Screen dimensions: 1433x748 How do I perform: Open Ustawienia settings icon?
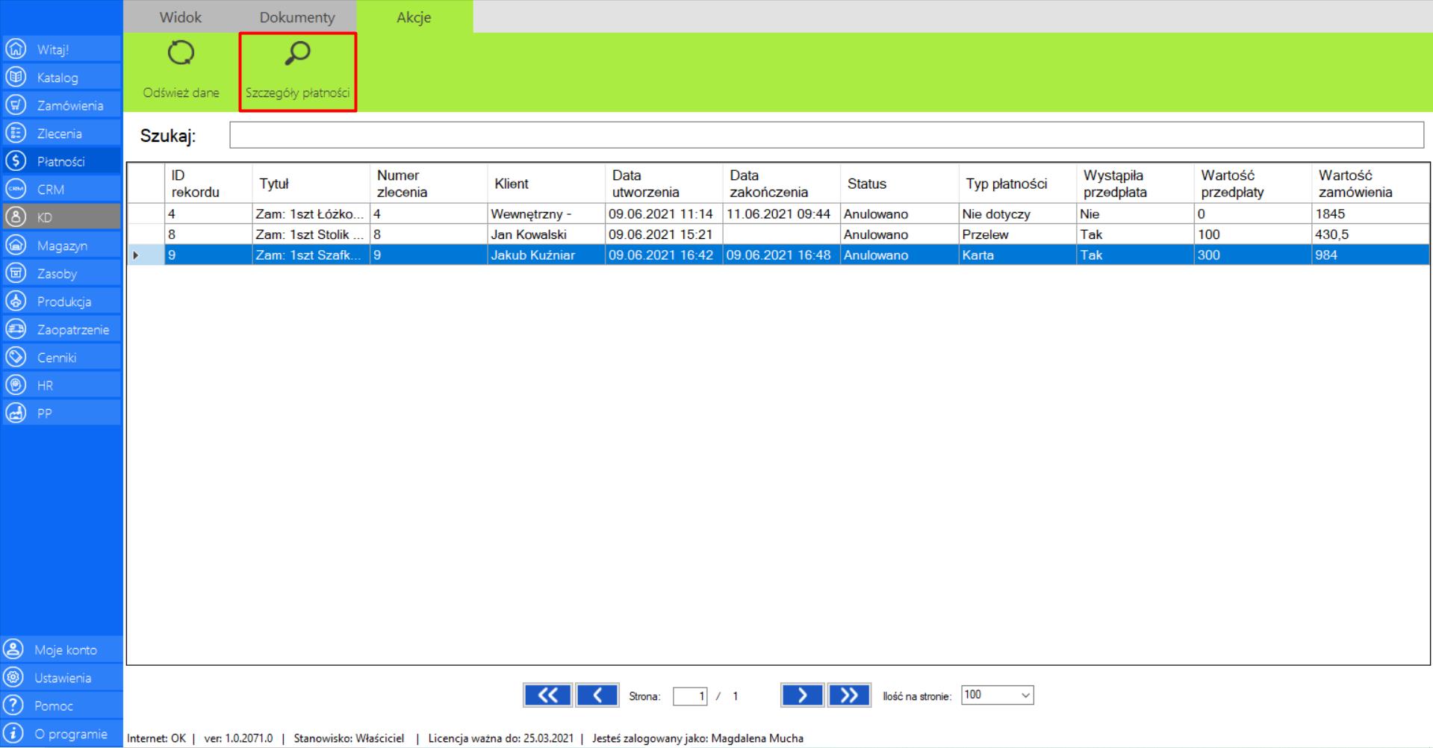tap(14, 677)
